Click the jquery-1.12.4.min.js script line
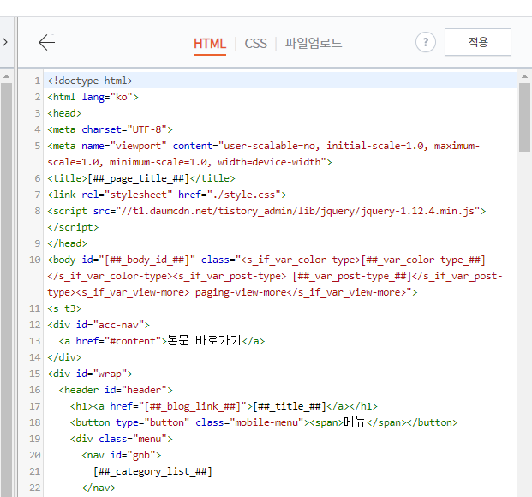 (x=266, y=211)
